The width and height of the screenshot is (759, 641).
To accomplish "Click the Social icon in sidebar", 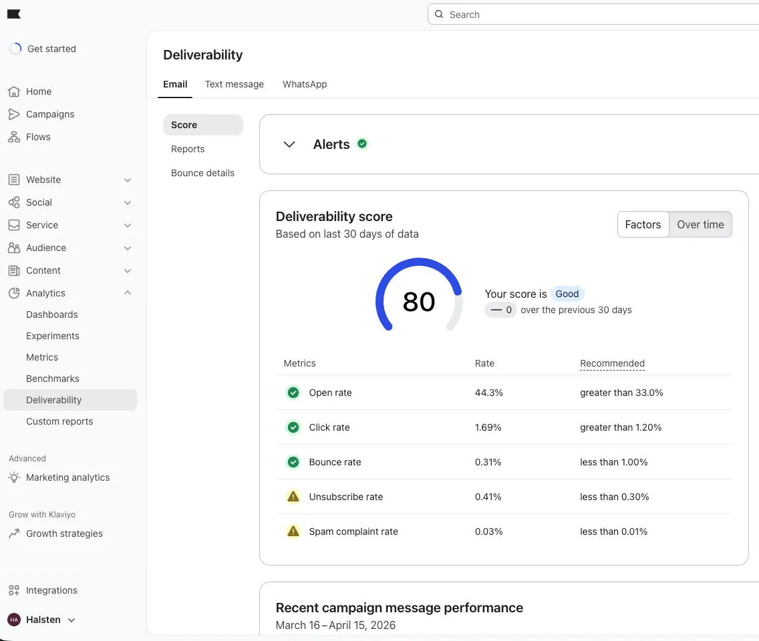I will coord(14,202).
